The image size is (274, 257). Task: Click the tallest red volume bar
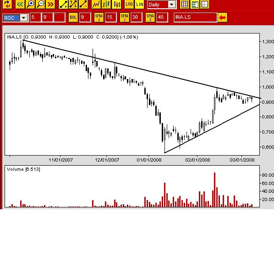pyautogui.click(x=214, y=190)
